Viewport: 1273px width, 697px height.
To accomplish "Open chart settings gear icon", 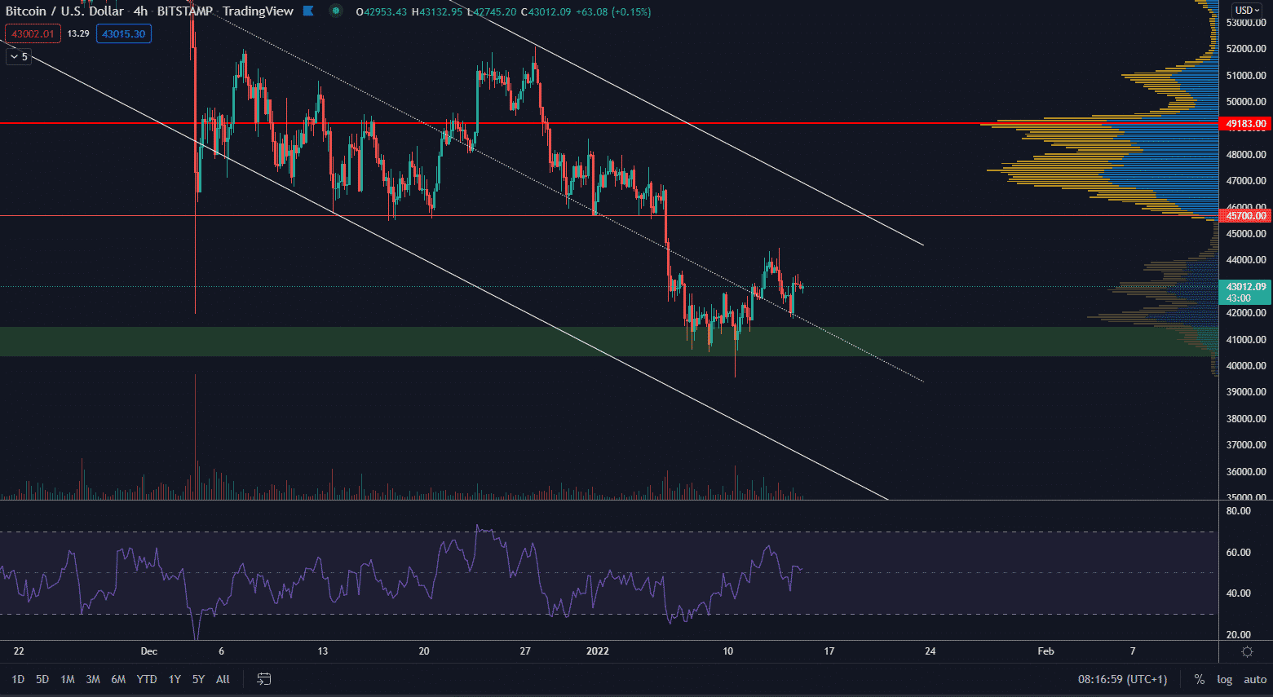I will click(1246, 651).
